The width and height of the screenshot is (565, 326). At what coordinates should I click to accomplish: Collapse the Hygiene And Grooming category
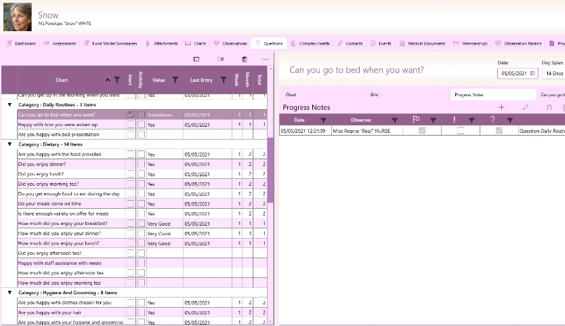point(9,293)
